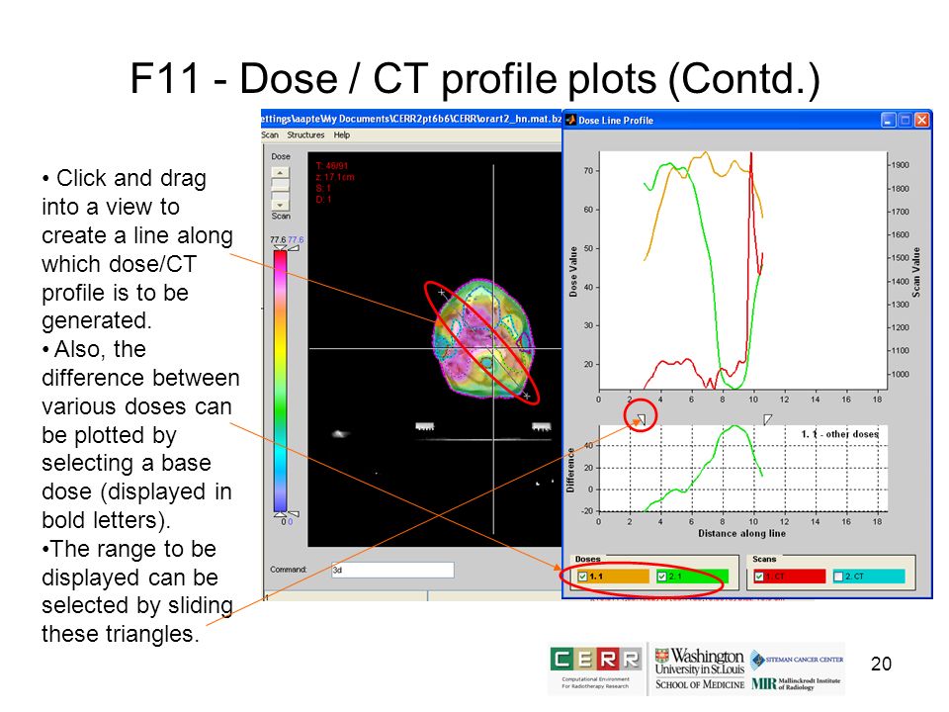This screenshot has width=949, height=712.
Task: Click the slide number 20
Action: click(881, 665)
